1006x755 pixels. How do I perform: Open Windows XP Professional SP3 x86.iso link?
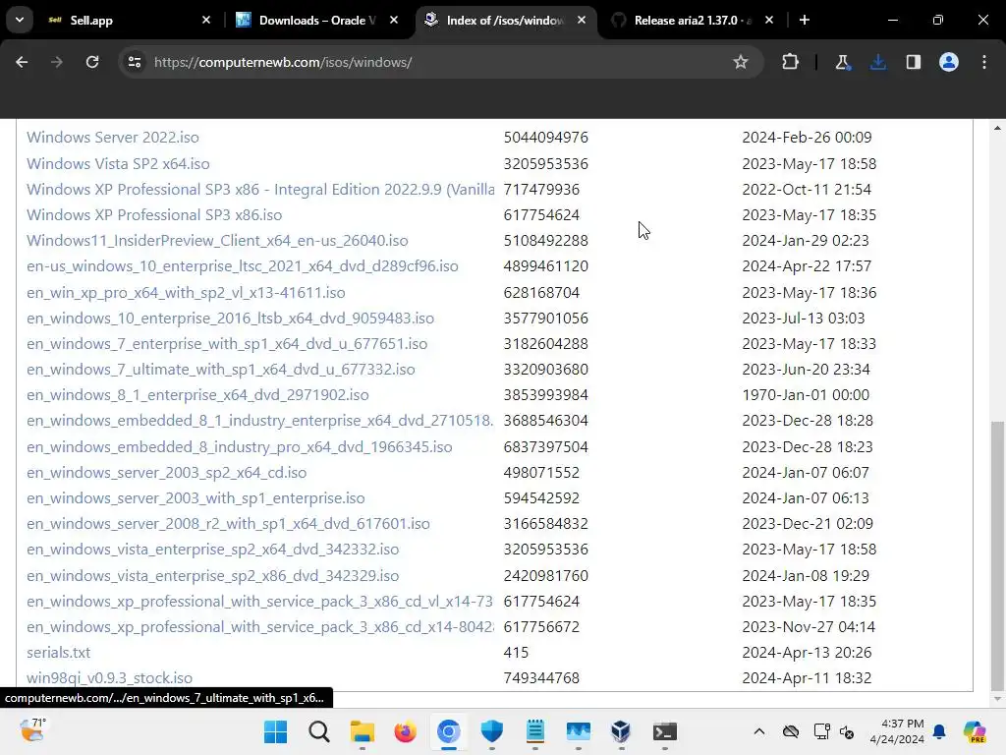(154, 215)
